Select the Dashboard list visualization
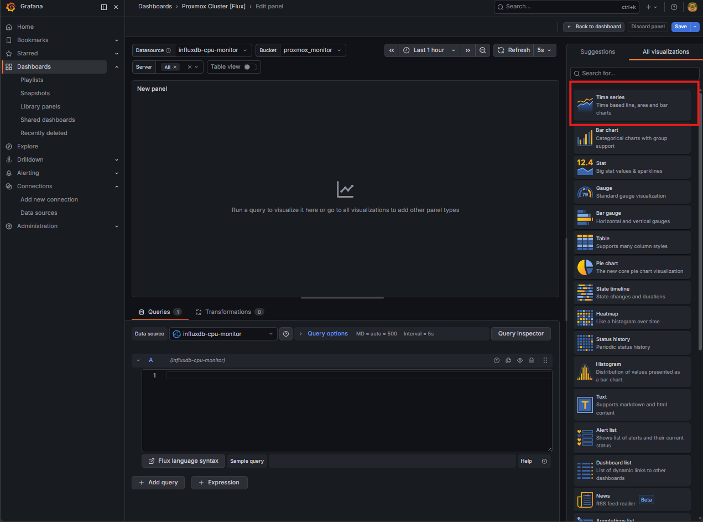Screen dimensions: 703x522 (632, 470)
